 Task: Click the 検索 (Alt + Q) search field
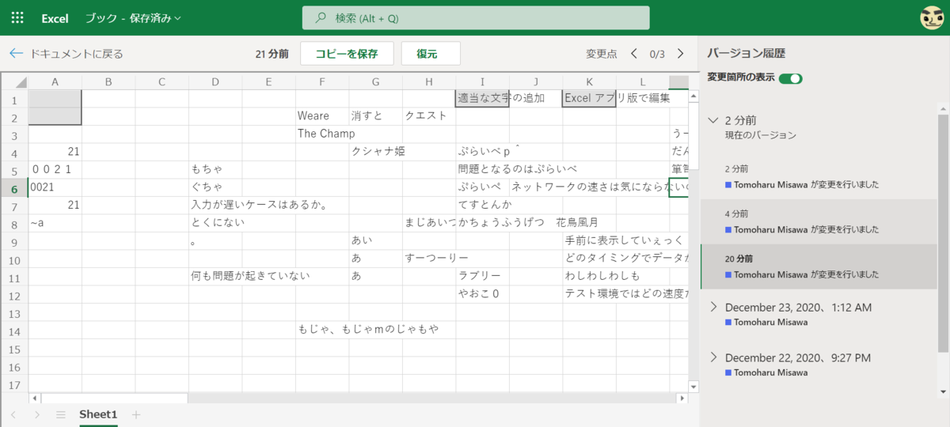pyautogui.click(x=476, y=17)
